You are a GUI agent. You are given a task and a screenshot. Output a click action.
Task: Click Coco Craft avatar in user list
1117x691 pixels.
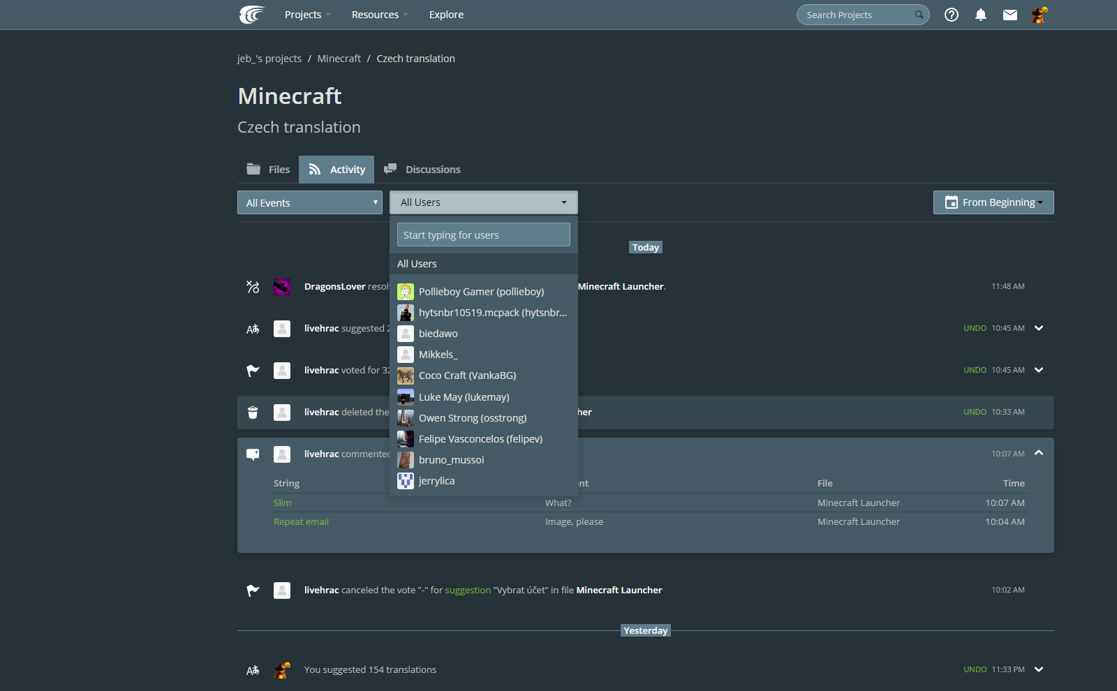406,376
